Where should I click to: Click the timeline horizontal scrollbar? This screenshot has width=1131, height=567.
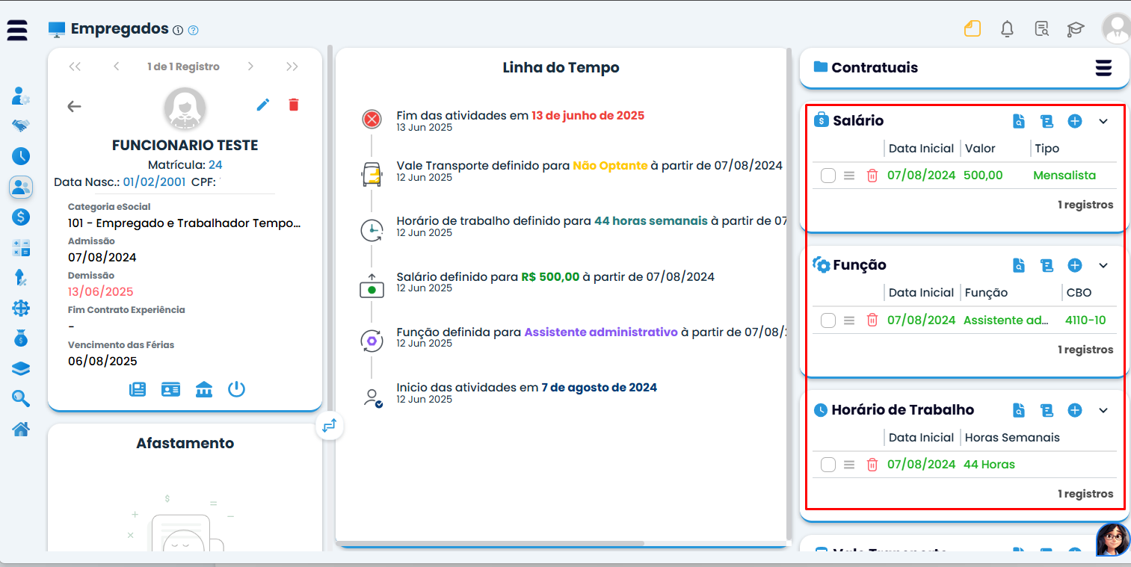[x=490, y=543]
